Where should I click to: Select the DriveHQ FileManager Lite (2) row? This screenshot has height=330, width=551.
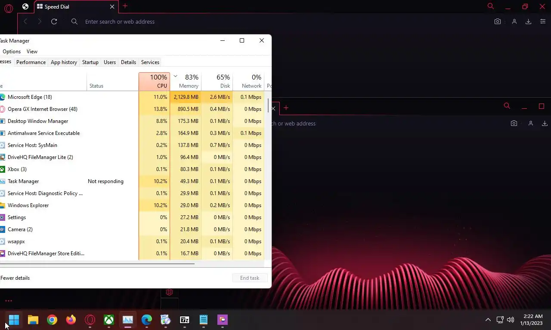[132, 157]
